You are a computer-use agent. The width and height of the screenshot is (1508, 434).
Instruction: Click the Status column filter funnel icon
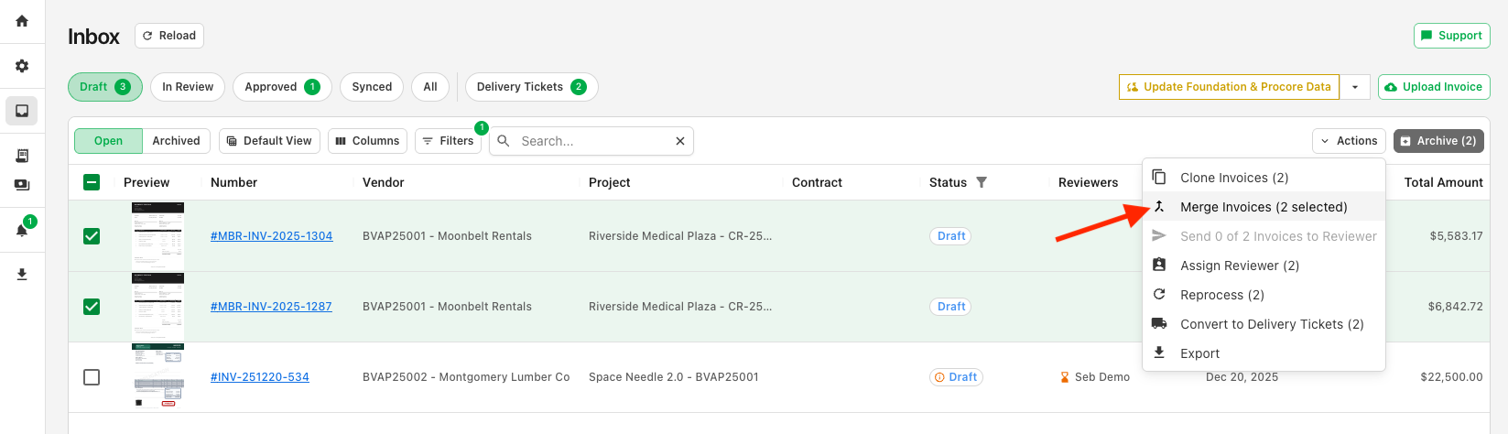point(982,182)
